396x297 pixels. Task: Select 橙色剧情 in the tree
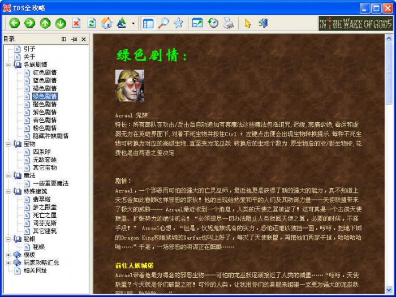tap(45, 104)
